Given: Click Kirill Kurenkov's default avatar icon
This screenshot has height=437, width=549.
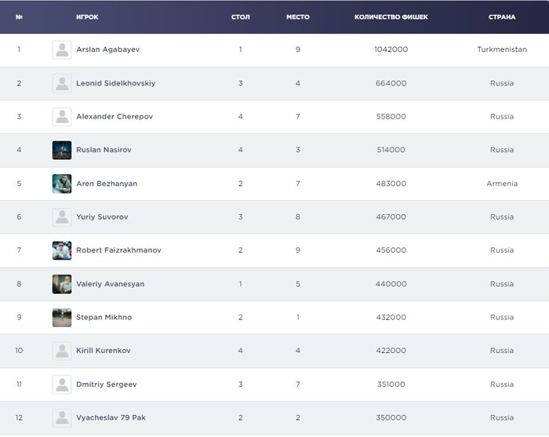Looking at the screenshot, I should 62,351.
